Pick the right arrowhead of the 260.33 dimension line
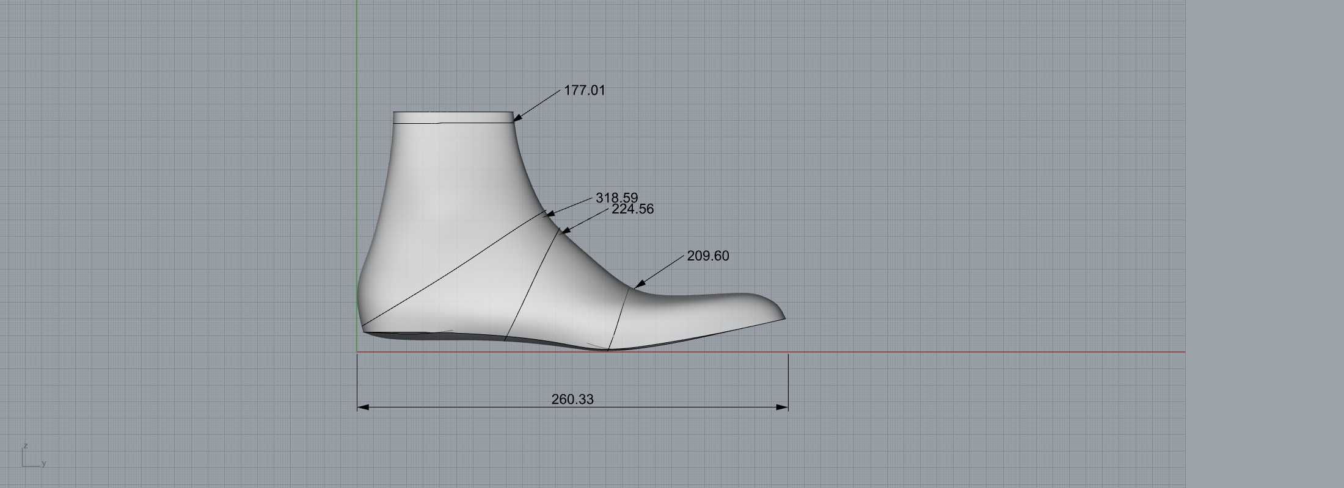The width and height of the screenshot is (1344, 488). [782, 407]
